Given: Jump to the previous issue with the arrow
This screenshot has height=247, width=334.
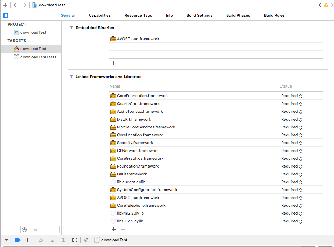Looking at the screenshot, I should (x=320, y=5).
